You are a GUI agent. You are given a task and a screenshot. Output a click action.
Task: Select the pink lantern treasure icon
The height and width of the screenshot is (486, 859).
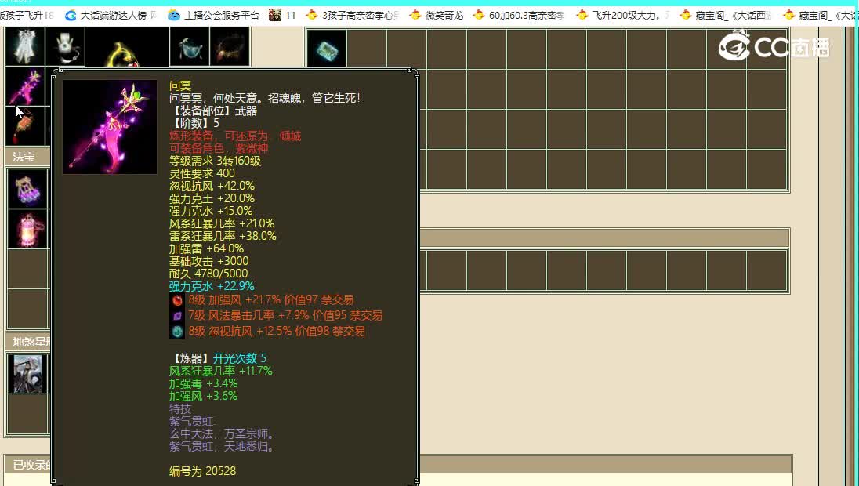coord(28,229)
